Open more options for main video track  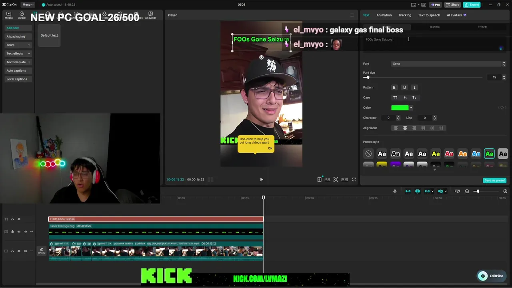point(32,251)
